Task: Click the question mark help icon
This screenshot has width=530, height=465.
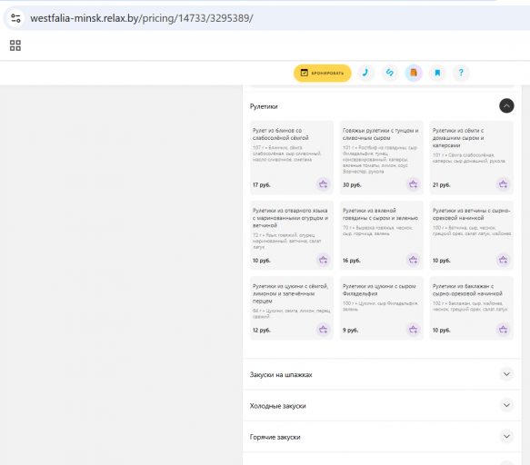Action: (461, 73)
